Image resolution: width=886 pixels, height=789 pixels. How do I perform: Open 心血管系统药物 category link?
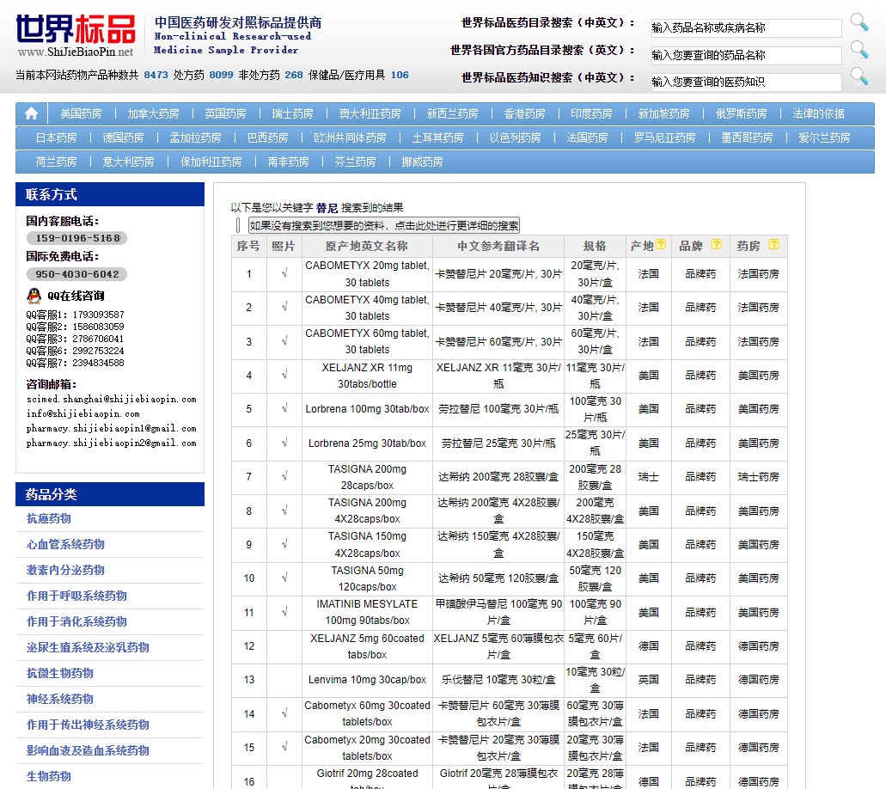click(65, 544)
